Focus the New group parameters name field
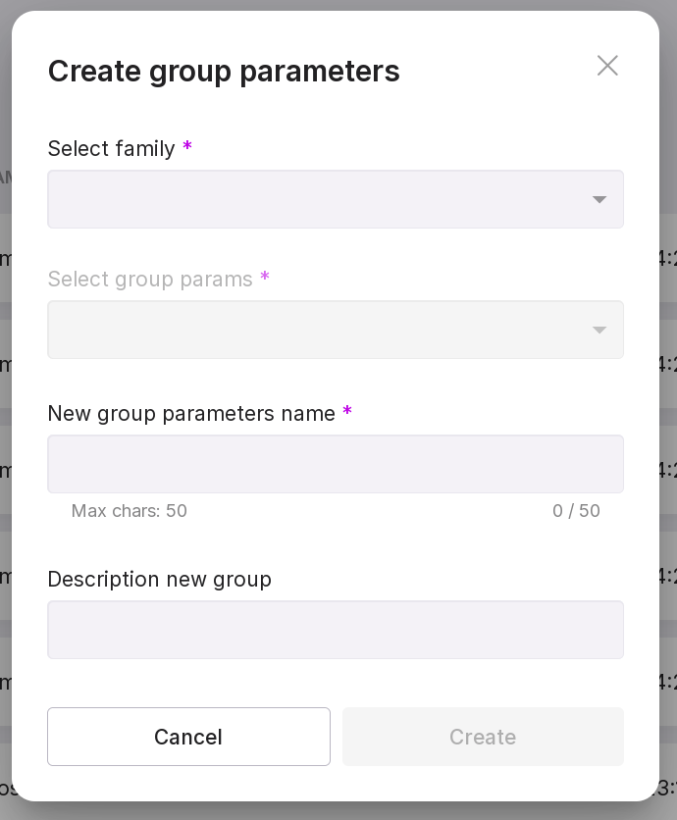 pyautogui.click(x=336, y=464)
